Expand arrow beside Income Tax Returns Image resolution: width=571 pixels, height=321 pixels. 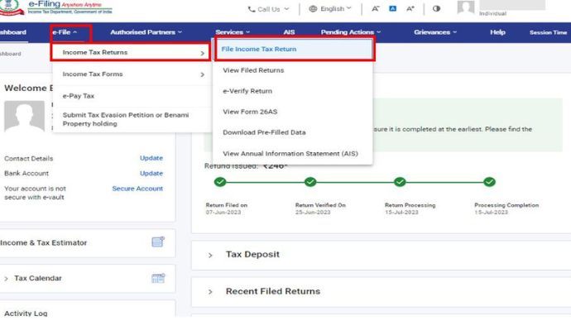coord(203,54)
